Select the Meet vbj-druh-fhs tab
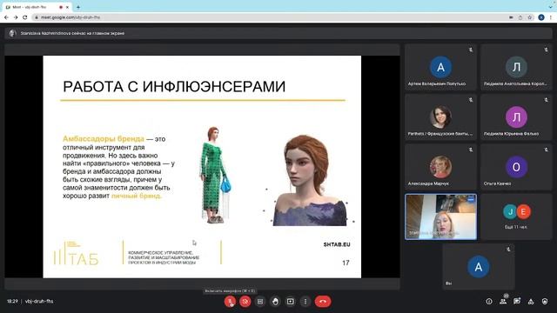This screenshot has width=557, height=313. coord(36,7)
